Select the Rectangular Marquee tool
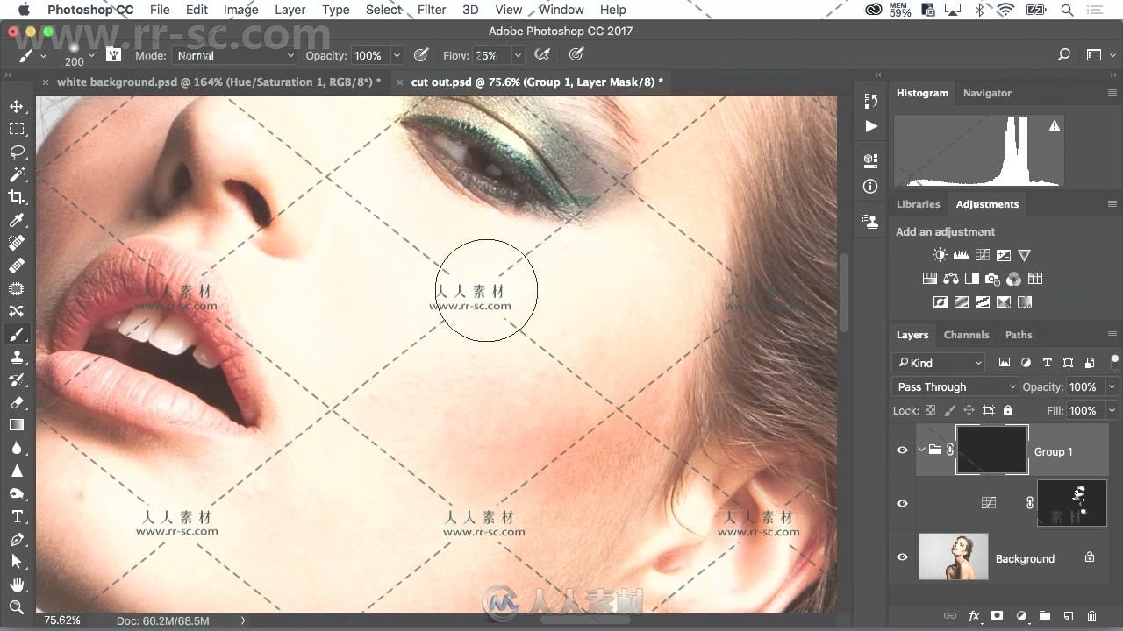This screenshot has width=1123, height=631. pyautogui.click(x=17, y=129)
